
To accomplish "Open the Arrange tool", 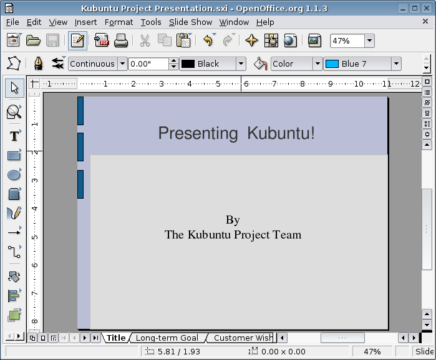I will (14, 315).
